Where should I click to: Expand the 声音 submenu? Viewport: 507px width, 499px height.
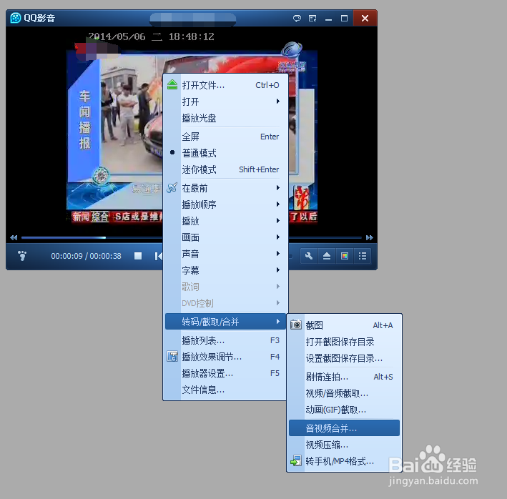tap(225, 254)
